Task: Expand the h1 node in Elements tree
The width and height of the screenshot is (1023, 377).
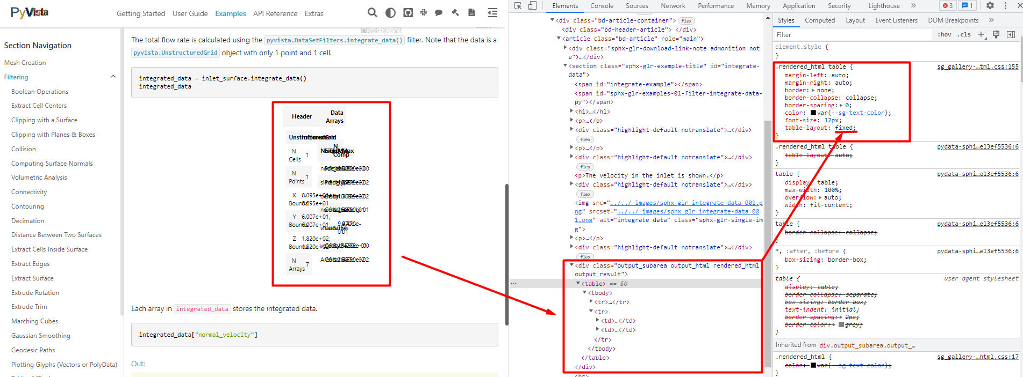Action: (571, 111)
